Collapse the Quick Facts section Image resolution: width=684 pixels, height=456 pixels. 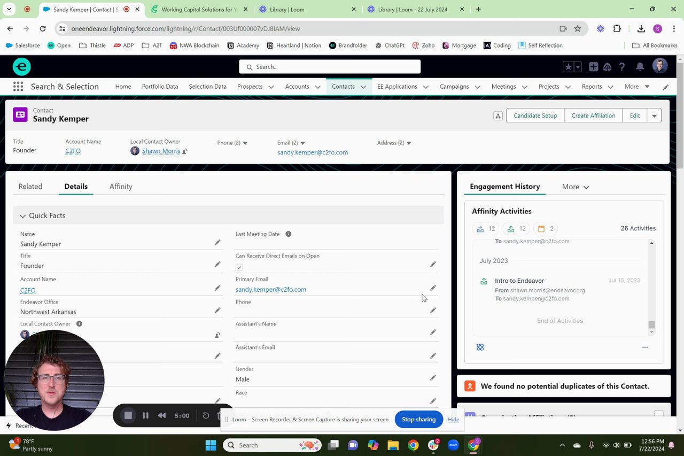[x=22, y=216]
